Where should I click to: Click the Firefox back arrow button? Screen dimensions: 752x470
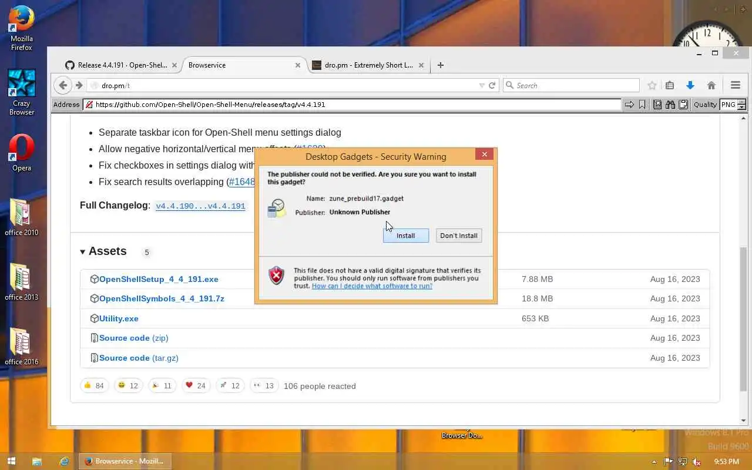tap(63, 85)
